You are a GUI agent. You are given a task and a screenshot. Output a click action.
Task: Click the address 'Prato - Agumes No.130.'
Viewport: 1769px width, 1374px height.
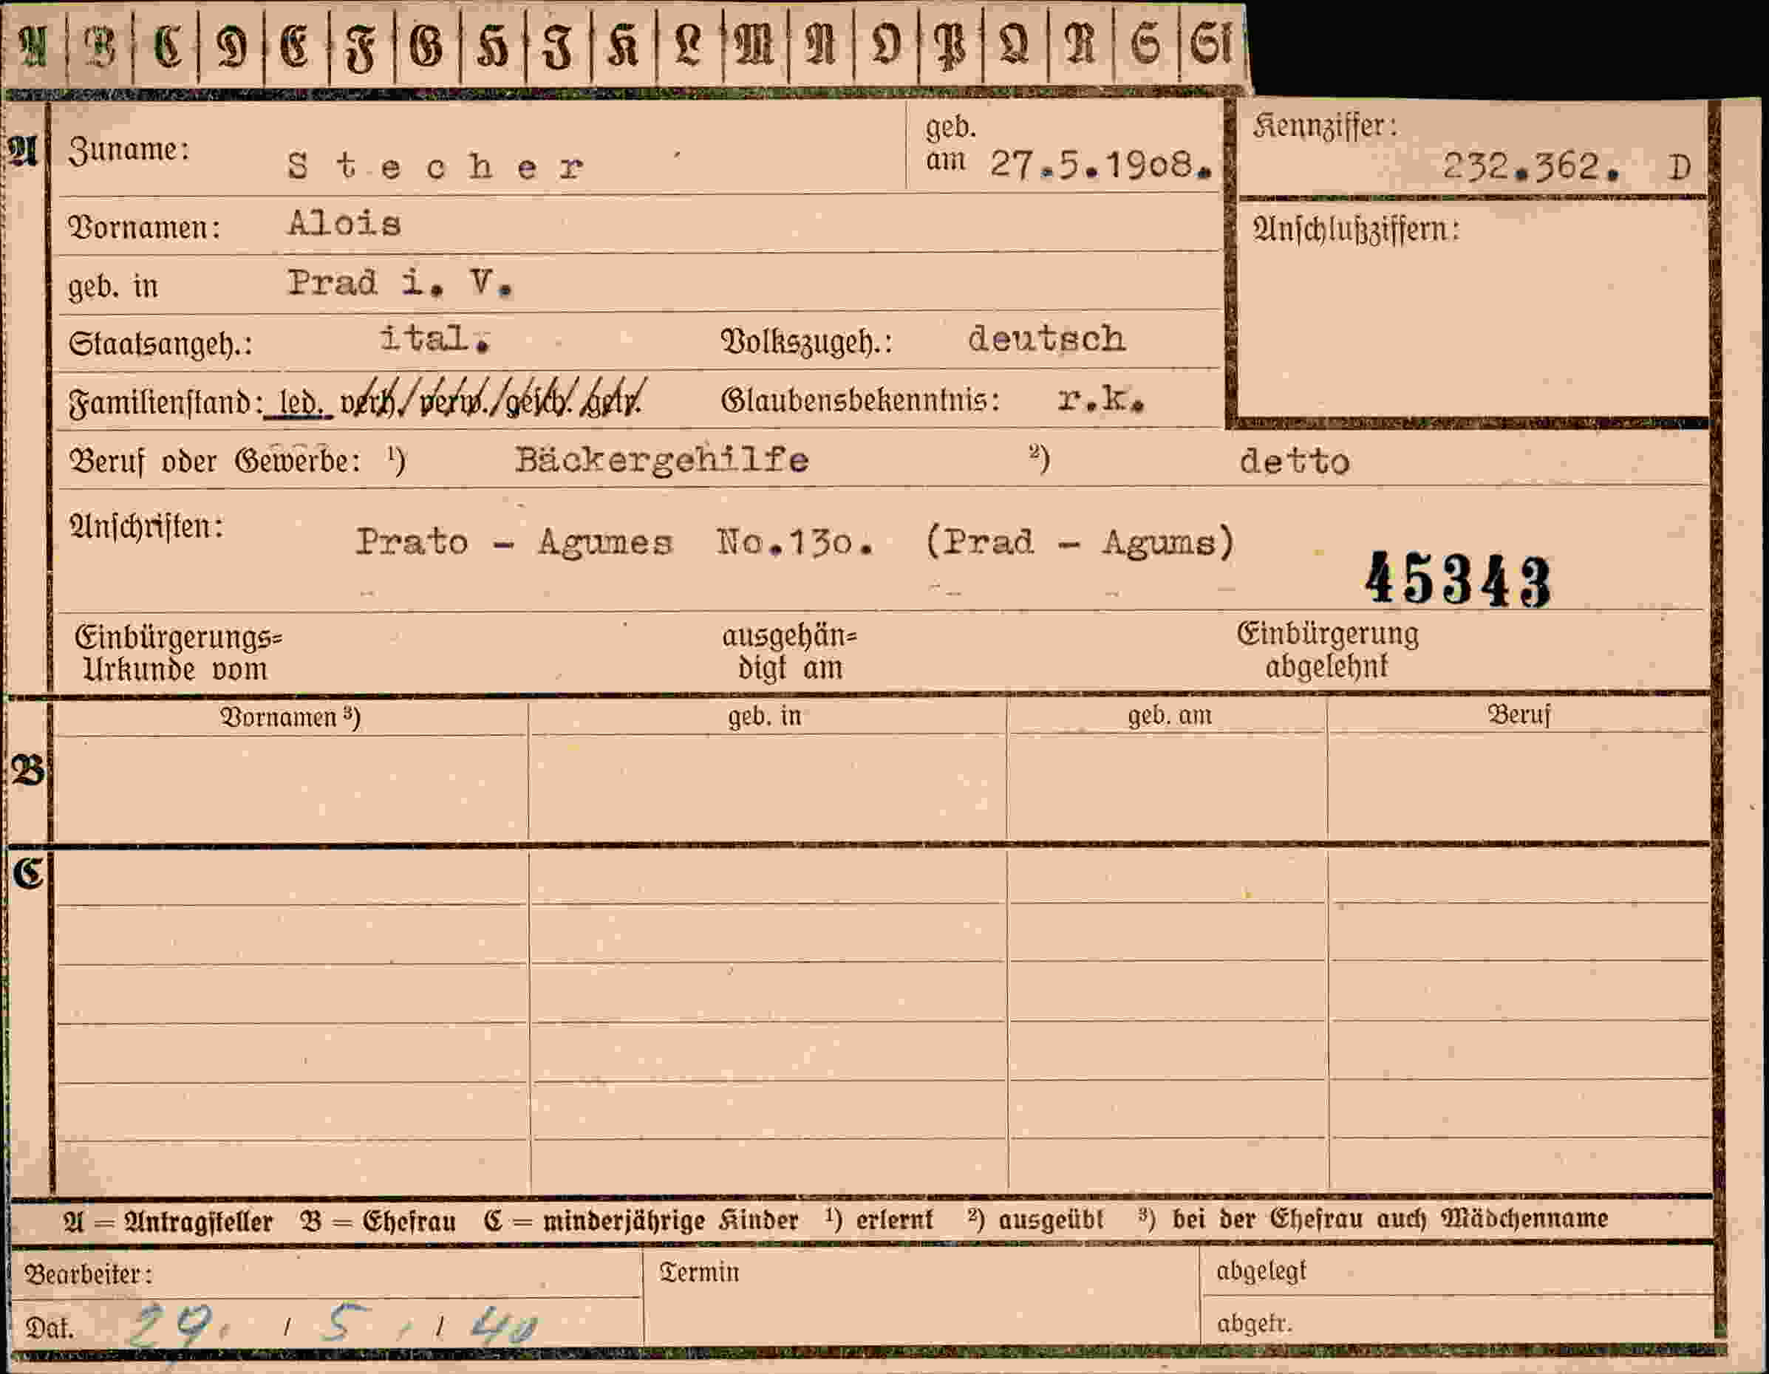pos(616,541)
